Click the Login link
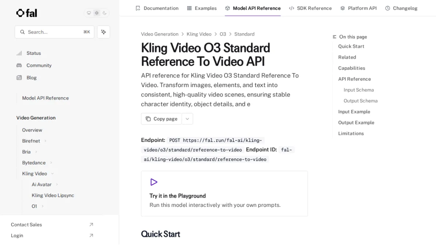This screenshot has height=245, width=436. 17,236
